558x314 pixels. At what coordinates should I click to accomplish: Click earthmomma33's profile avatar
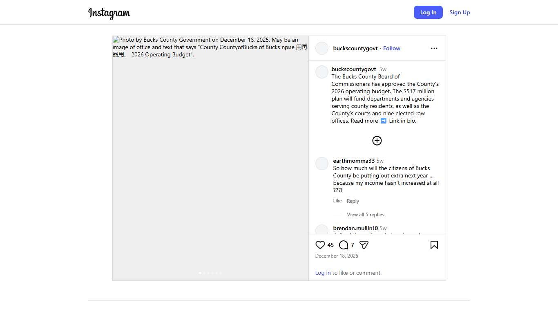pyautogui.click(x=322, y=164)
